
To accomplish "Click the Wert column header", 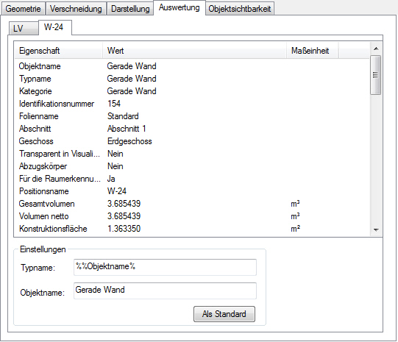I will [194, 51].
